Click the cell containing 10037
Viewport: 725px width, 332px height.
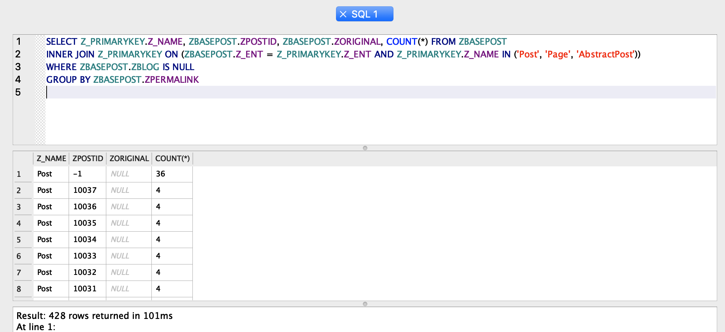click(88, 190)
